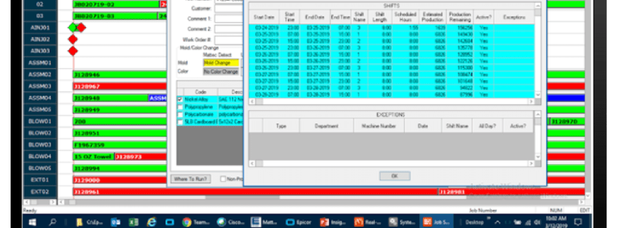
Task: Sort shifts by Start Date column
Action: click(x=263, y=17)
